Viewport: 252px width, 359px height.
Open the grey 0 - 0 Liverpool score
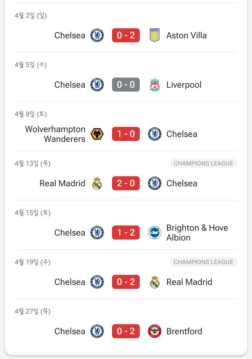pos(126,85)
